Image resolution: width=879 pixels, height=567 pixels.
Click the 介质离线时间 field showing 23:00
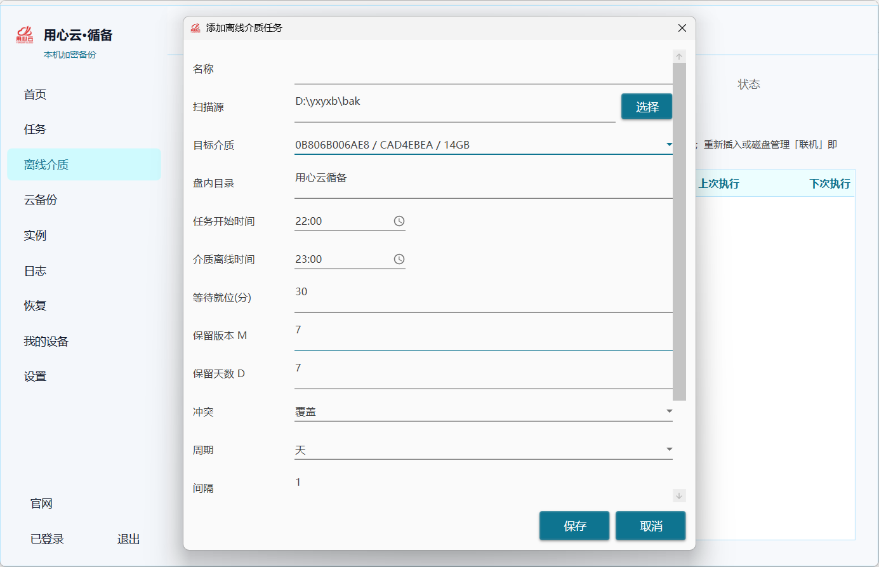pyautogui.click(x=350, y=259)
